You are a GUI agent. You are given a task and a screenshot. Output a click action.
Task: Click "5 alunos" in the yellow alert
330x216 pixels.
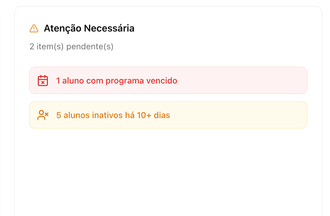pyautogui.click(x=71, y=115)
